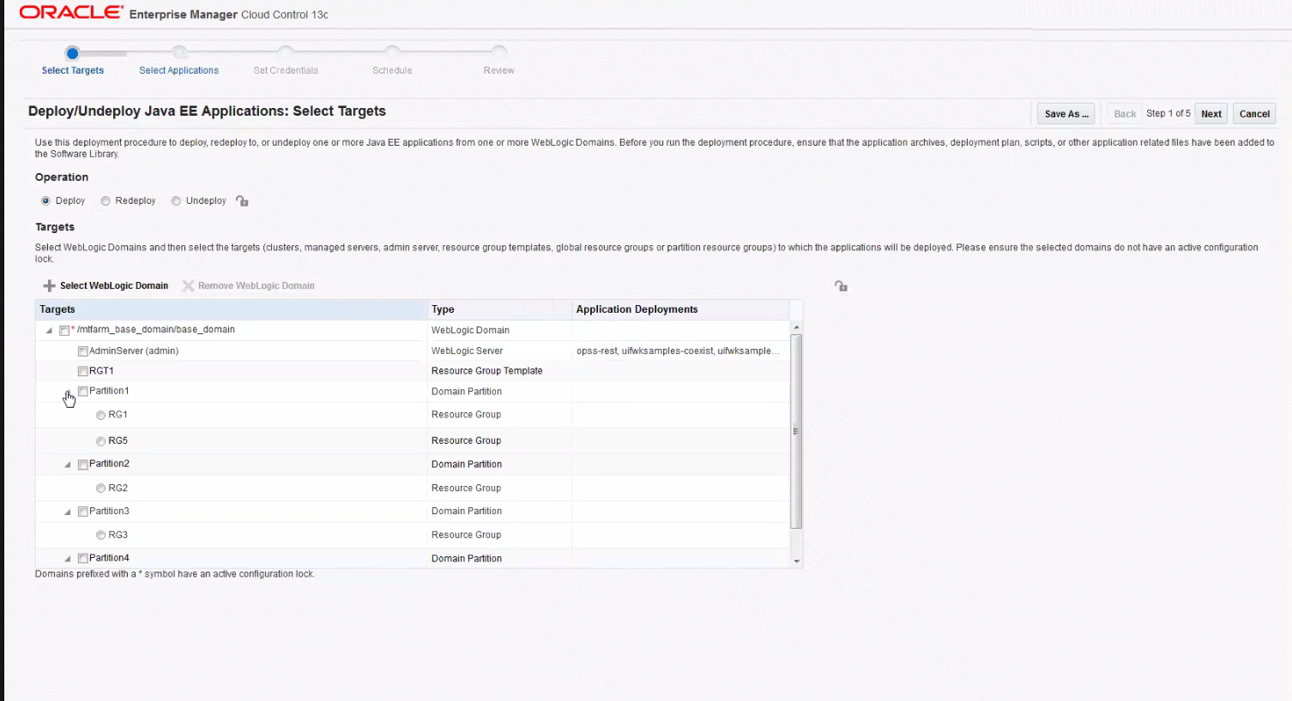Select the RG1 resource group radio
1292x701 pixels.
pyautogui.click(x=101, y=416)
